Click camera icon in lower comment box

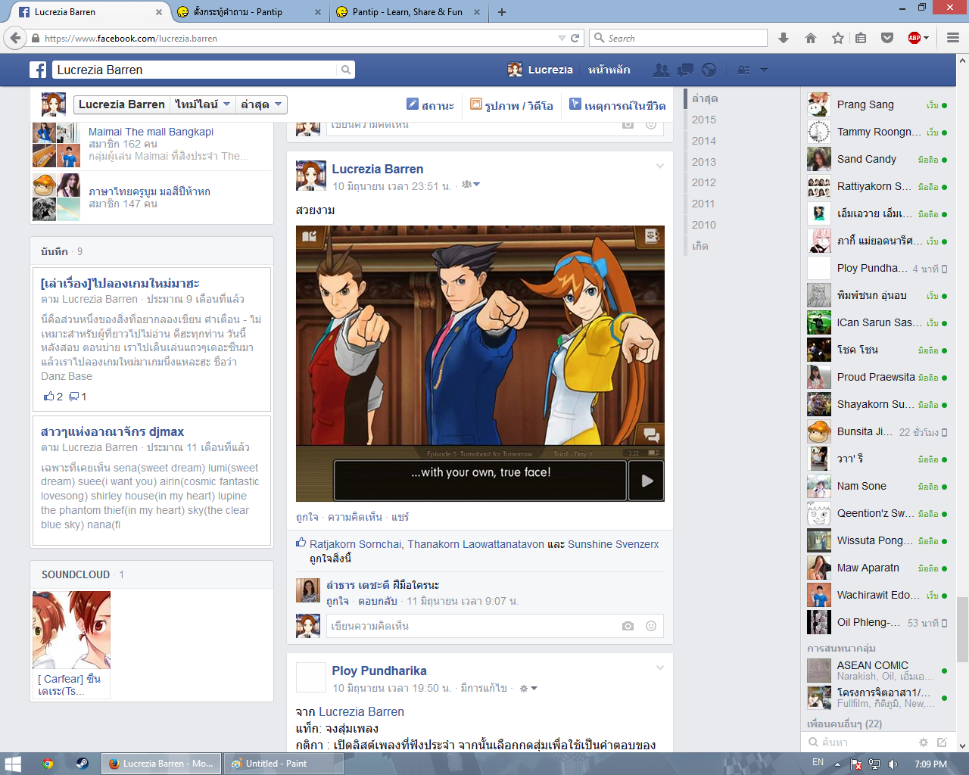[x=628, y=626]
